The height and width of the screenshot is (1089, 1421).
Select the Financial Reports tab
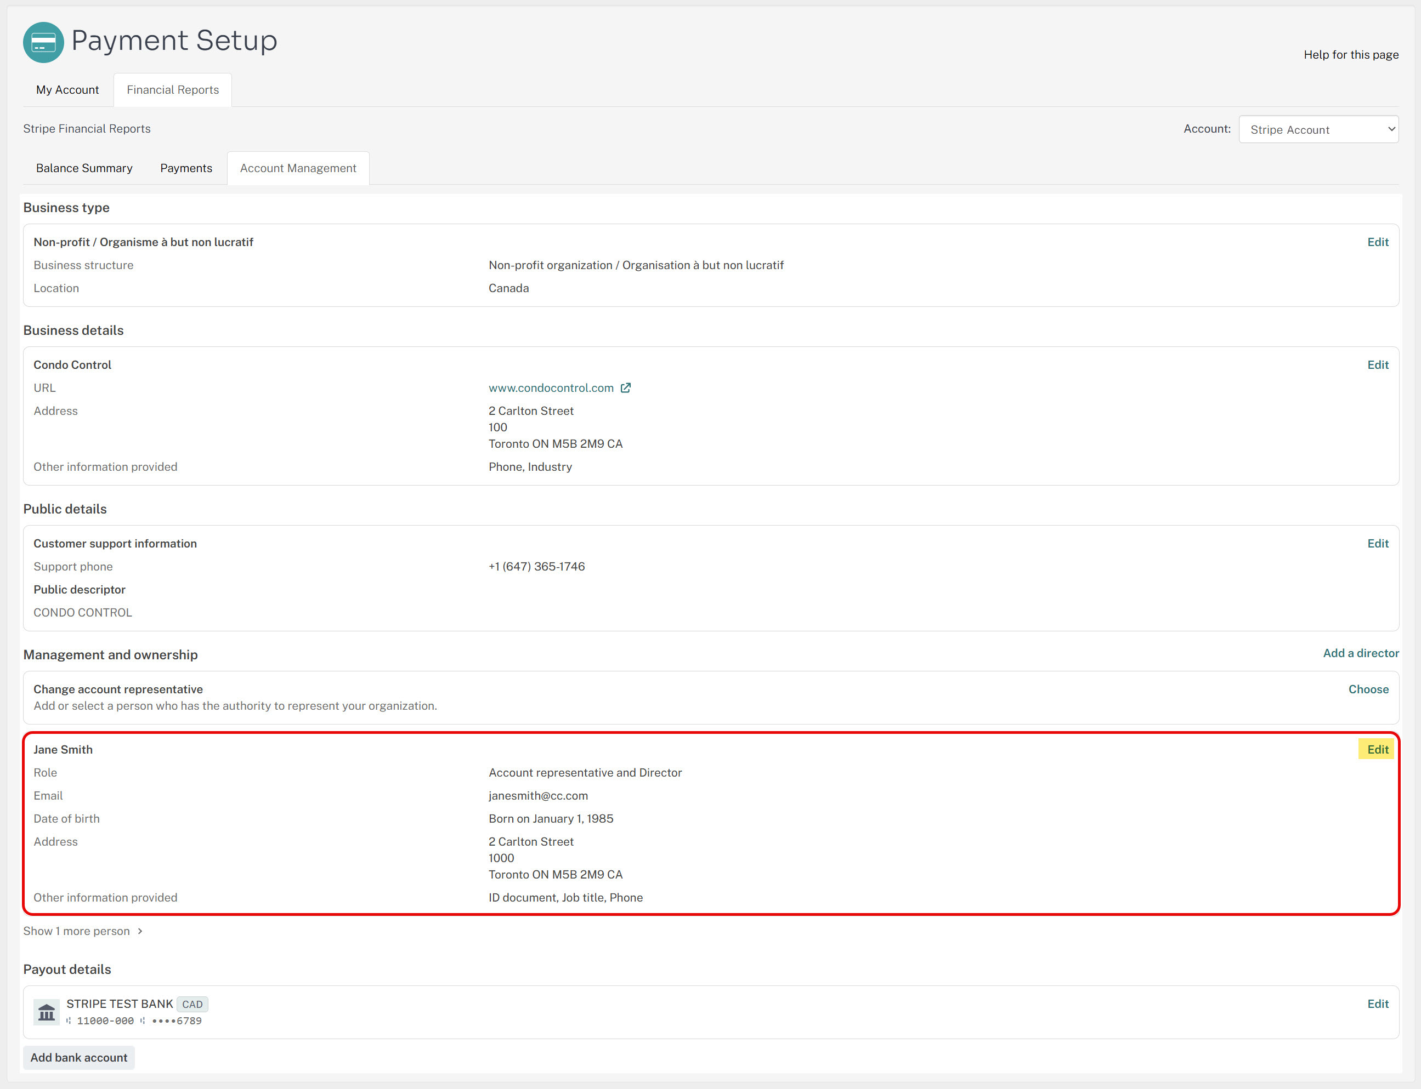click(173, 89)
